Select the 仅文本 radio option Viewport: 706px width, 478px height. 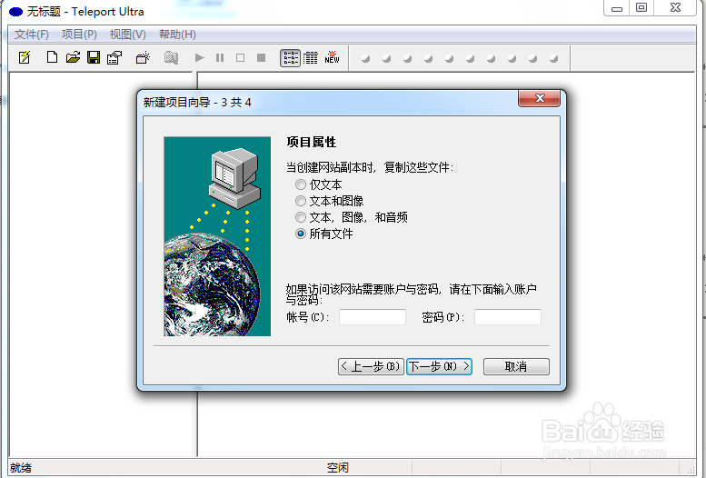[319, 184]
